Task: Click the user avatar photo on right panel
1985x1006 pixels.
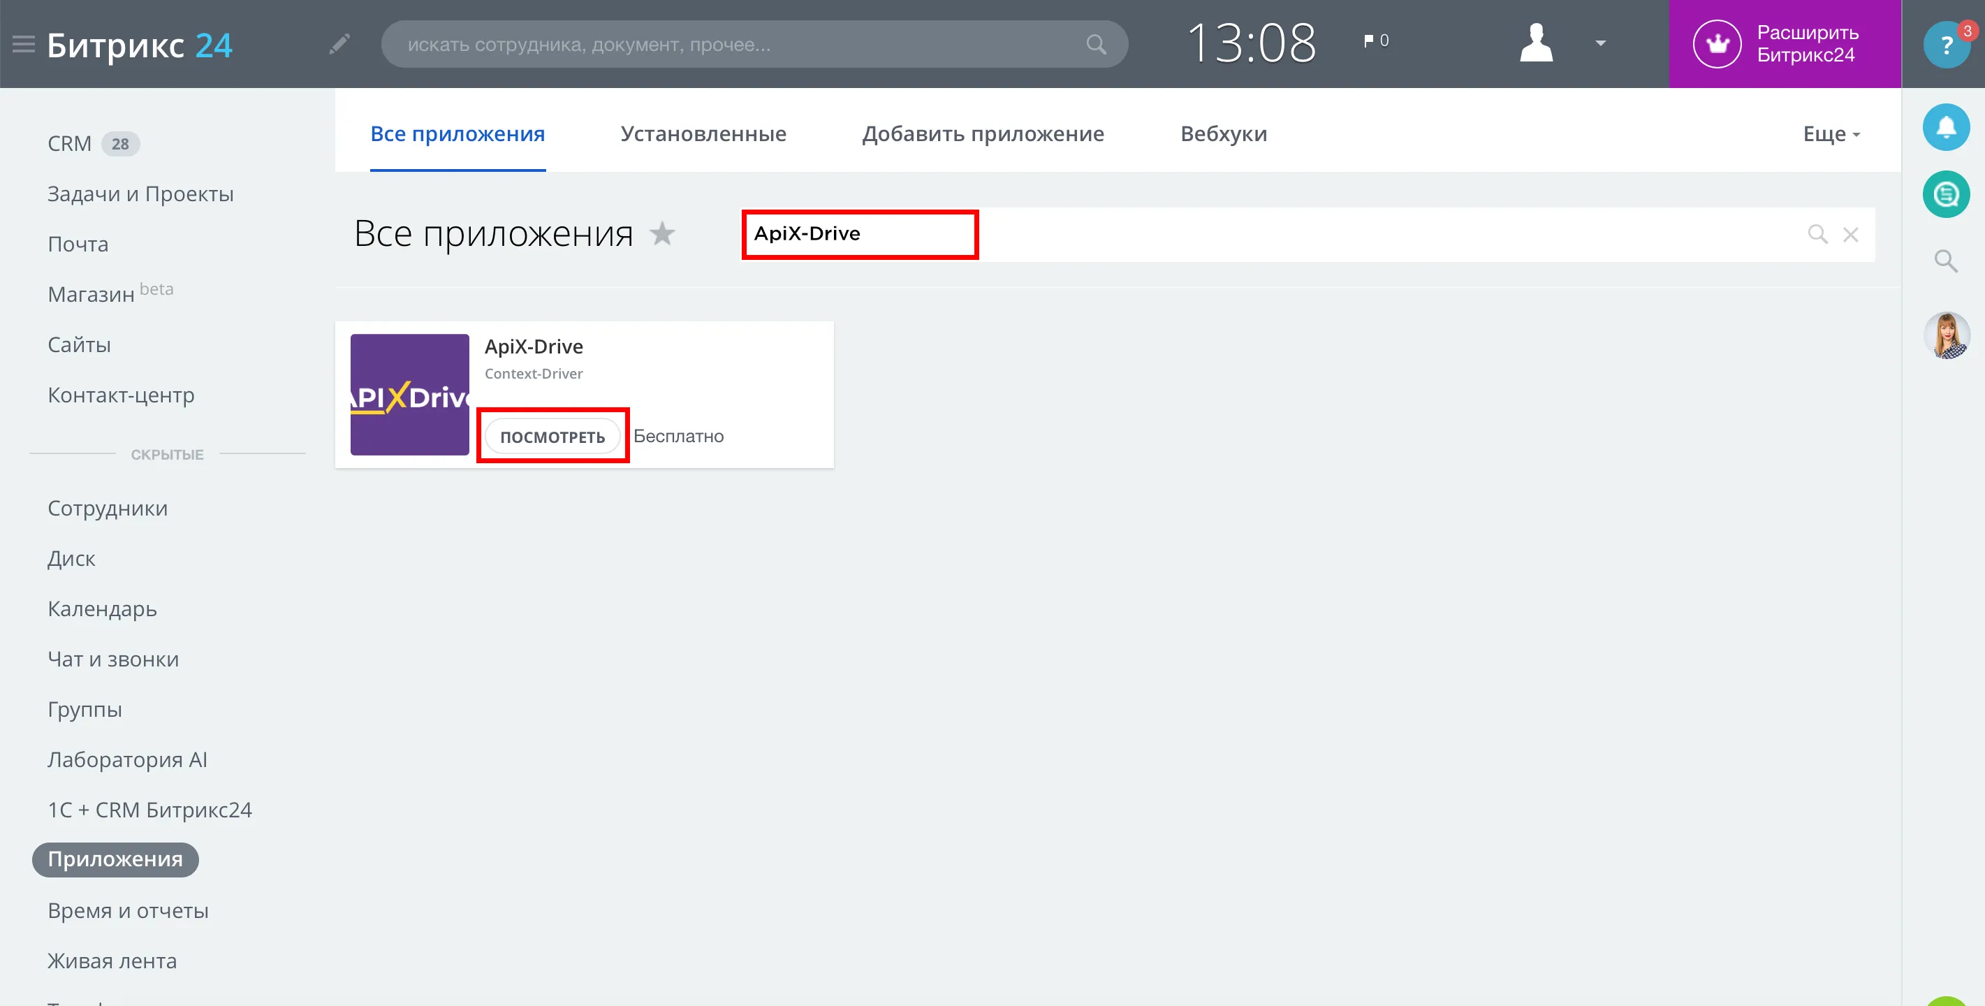Action: click(1947, 335)
